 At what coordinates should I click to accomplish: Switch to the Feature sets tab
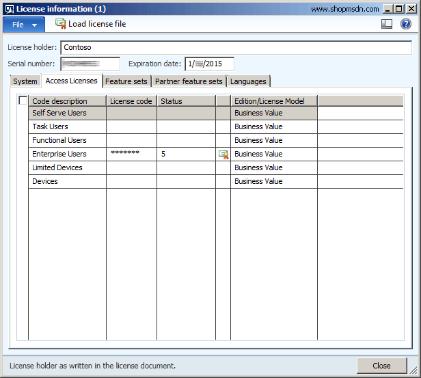click(x=126, y=81)
